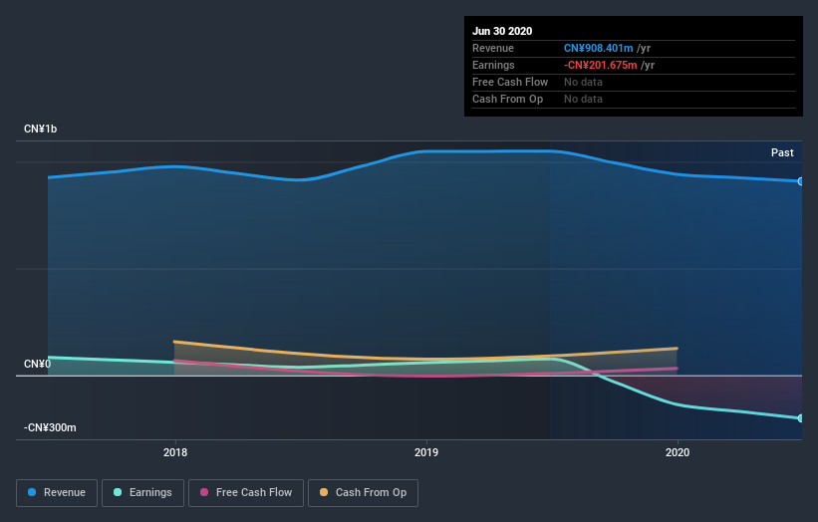Toggle the Free Cash Flow legend button
The width and height of the screenshot is (818, 522).
coord(246,493)
